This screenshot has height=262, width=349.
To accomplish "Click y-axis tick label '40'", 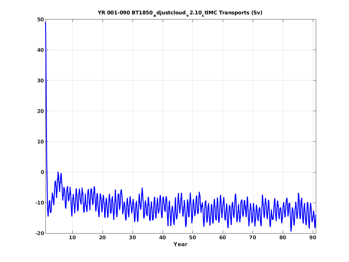I will (40, 50).
